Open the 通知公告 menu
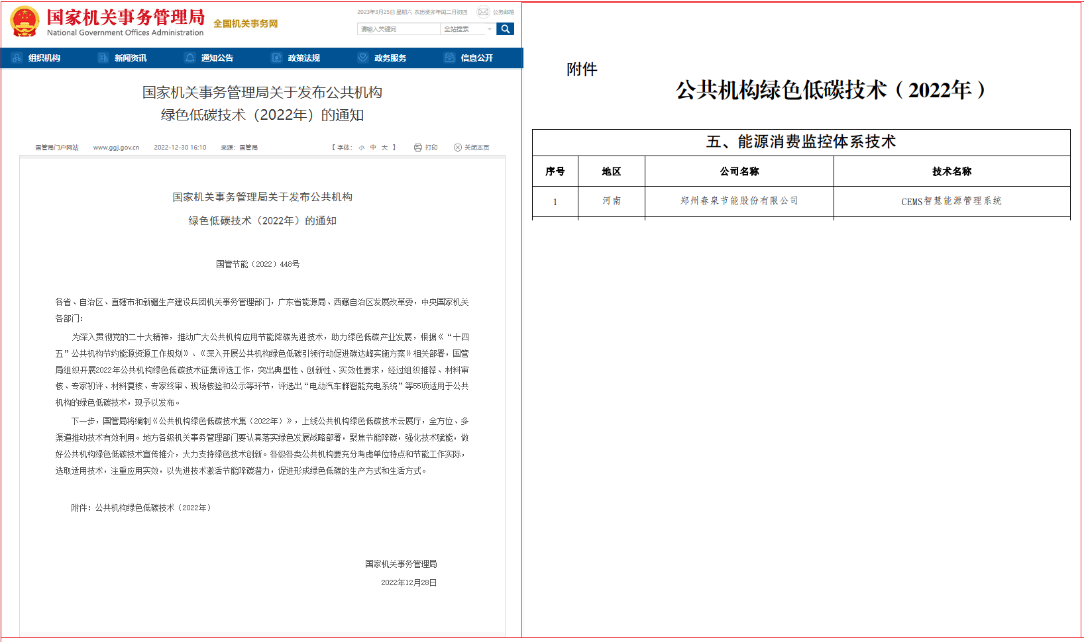The width and height of the screenshot is (1084, 642). pyautogui.click(x=217, y=58)
